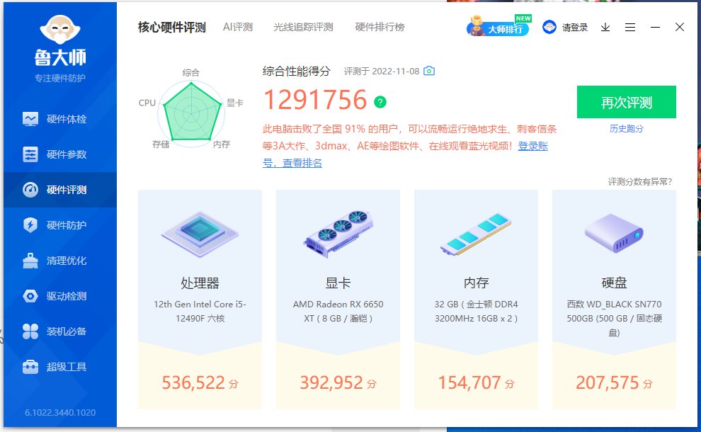Screen dimensions: 701x432
Task: Open 超级工具 toolbox
Action: [60, 367]
